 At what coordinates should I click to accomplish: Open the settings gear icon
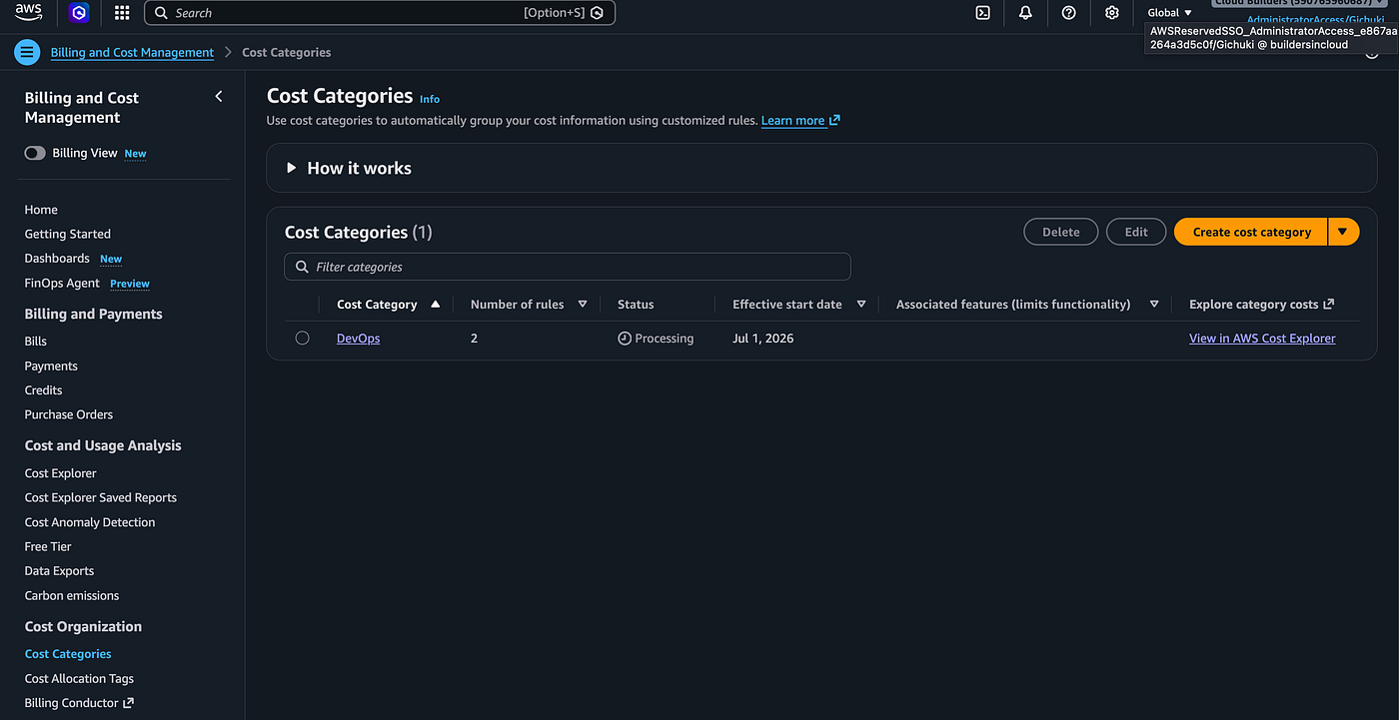[1111, 13]
